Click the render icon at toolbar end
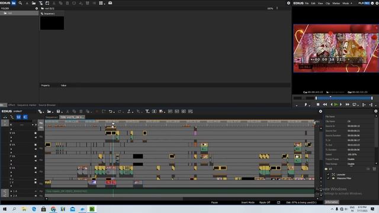This screenshot has height=213, width=379. tap(191, 111)
